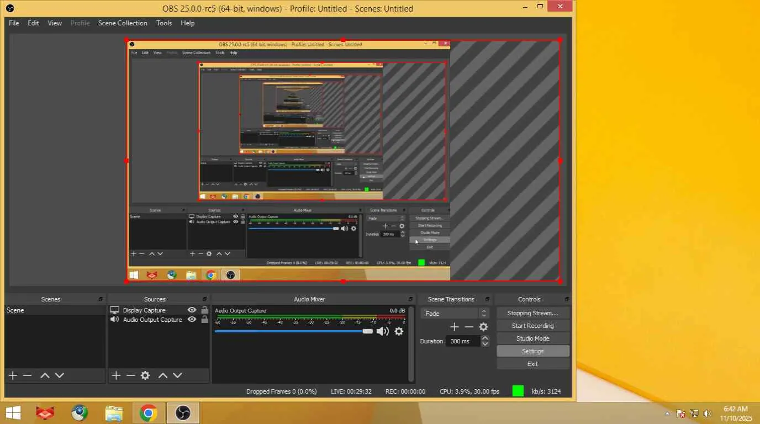
Task: Add a transition with the Scene Transitions plus icon
Action: coord(455,327)
